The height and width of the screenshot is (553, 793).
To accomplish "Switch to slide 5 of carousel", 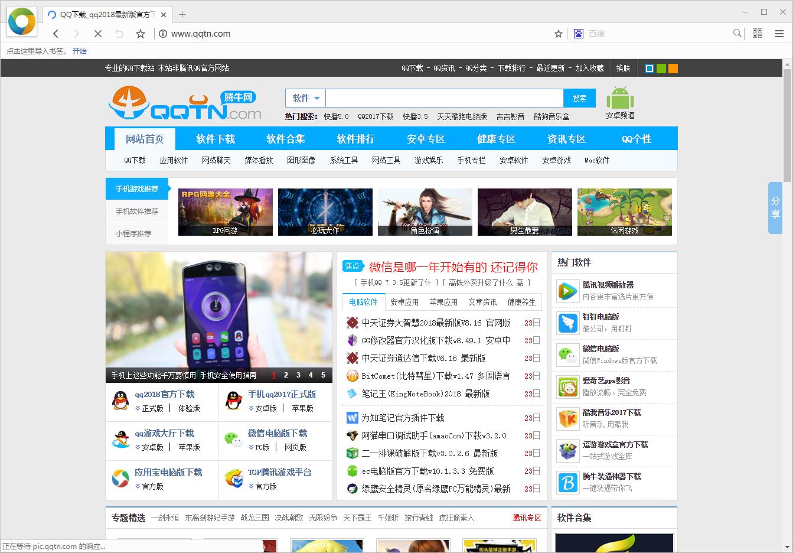I will point(323,375).
